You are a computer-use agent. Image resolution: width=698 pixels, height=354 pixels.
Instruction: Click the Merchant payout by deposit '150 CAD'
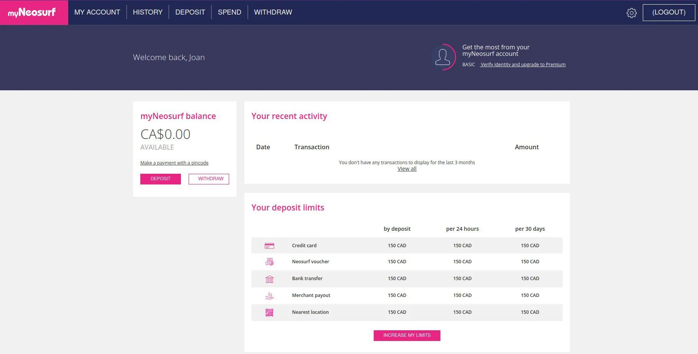pos(397,295)
